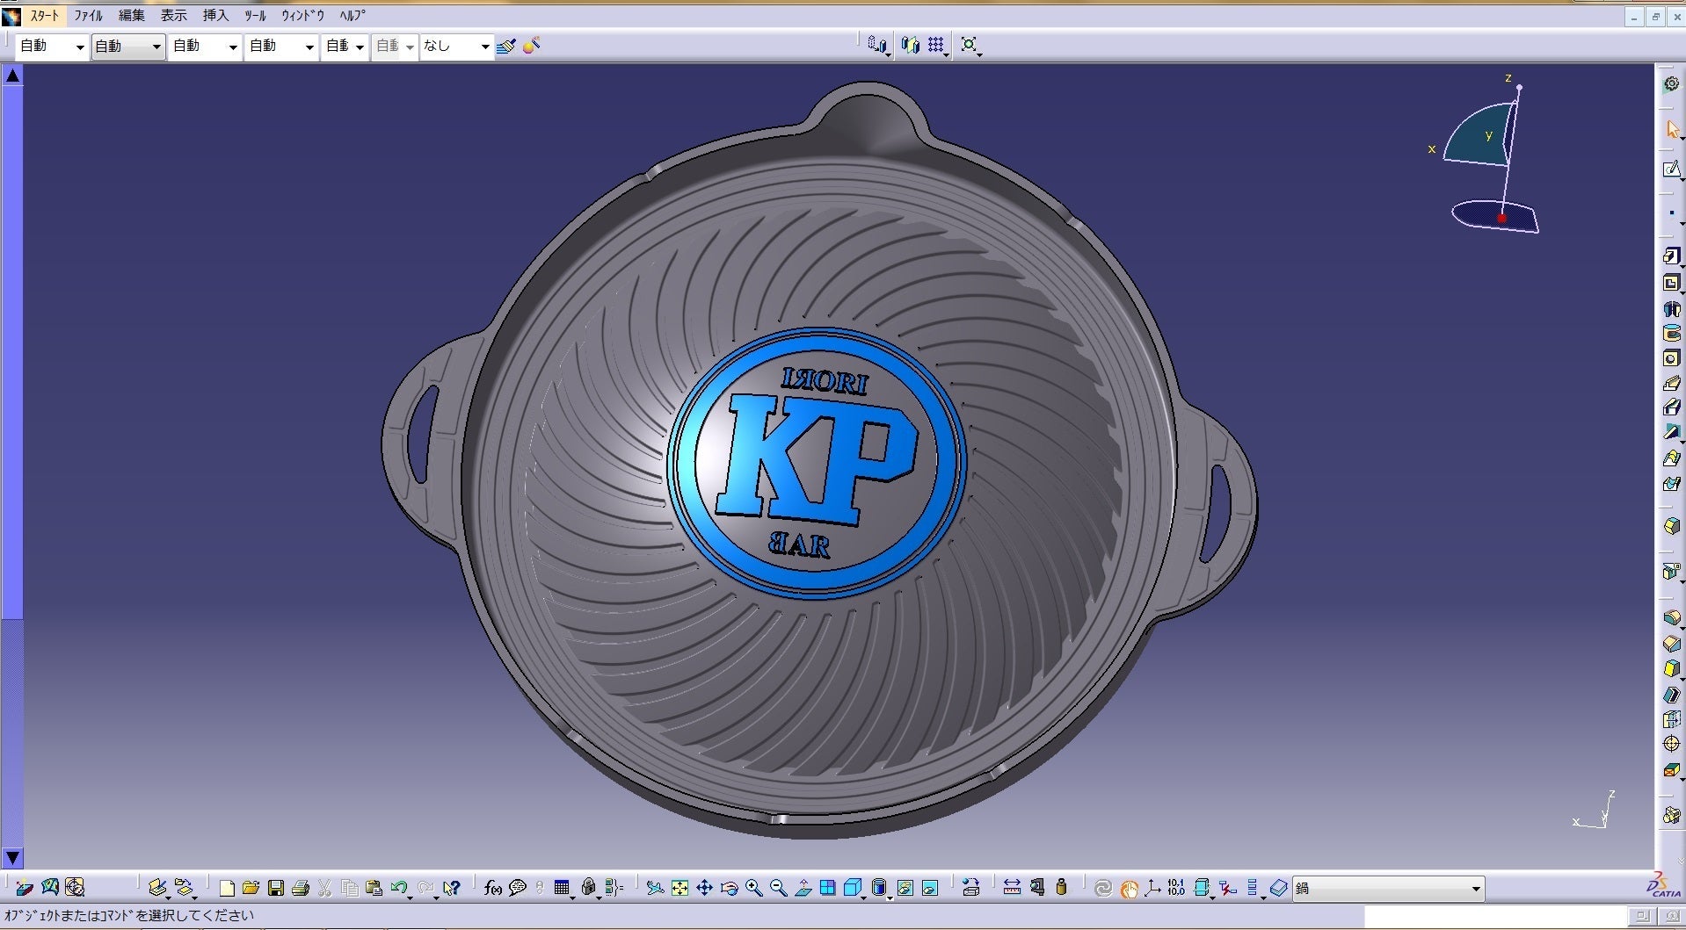Click the スタート menu button
The height and width of the screenshot is (930, 1686).
tap(44, 16)
